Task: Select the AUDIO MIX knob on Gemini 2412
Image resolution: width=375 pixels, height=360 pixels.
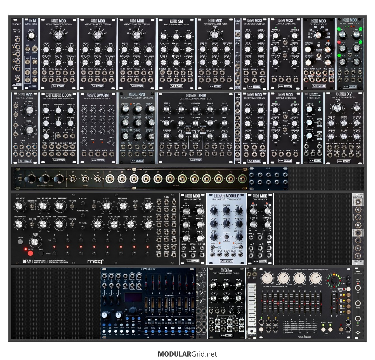Action: pyautogui.click(x=195, y=110)
